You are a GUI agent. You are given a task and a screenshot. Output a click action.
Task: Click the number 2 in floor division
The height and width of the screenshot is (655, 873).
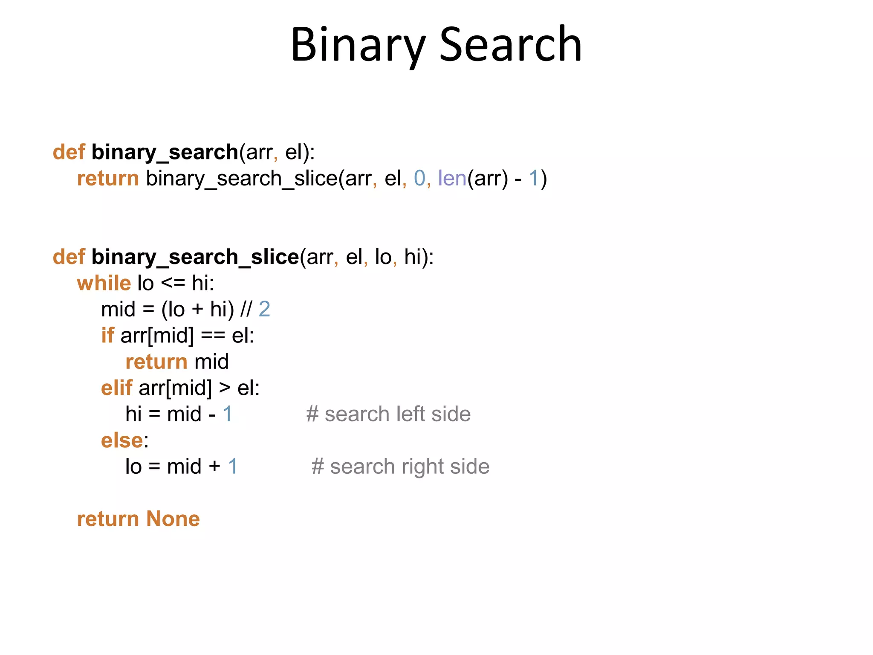tap(264, 310)
